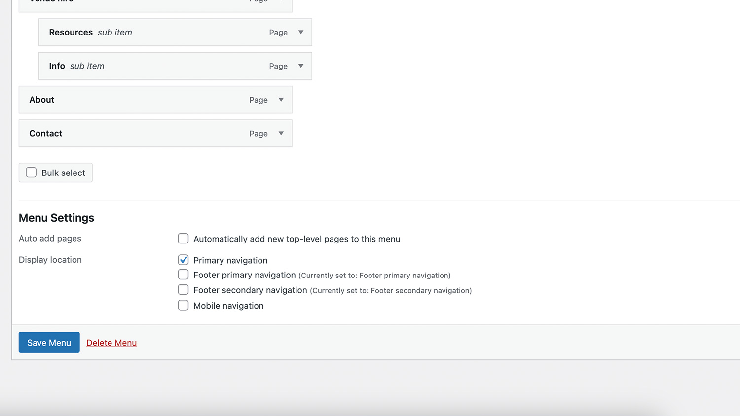Expand the Info sub item arrow

point(300,66)
